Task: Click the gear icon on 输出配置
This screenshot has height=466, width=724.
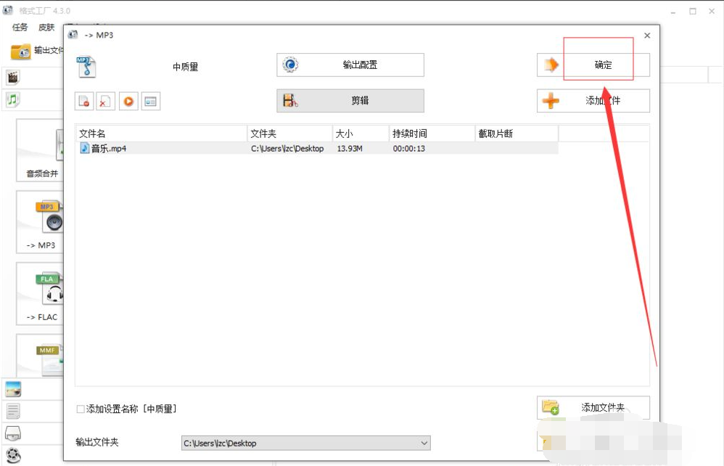Action: 290,65
